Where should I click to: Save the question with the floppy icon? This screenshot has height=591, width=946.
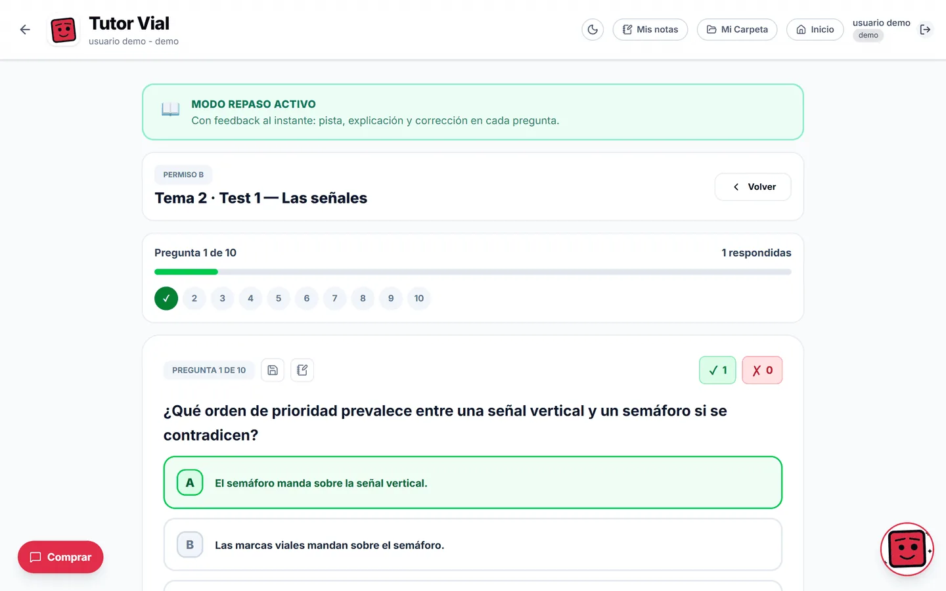pos(273,370)
